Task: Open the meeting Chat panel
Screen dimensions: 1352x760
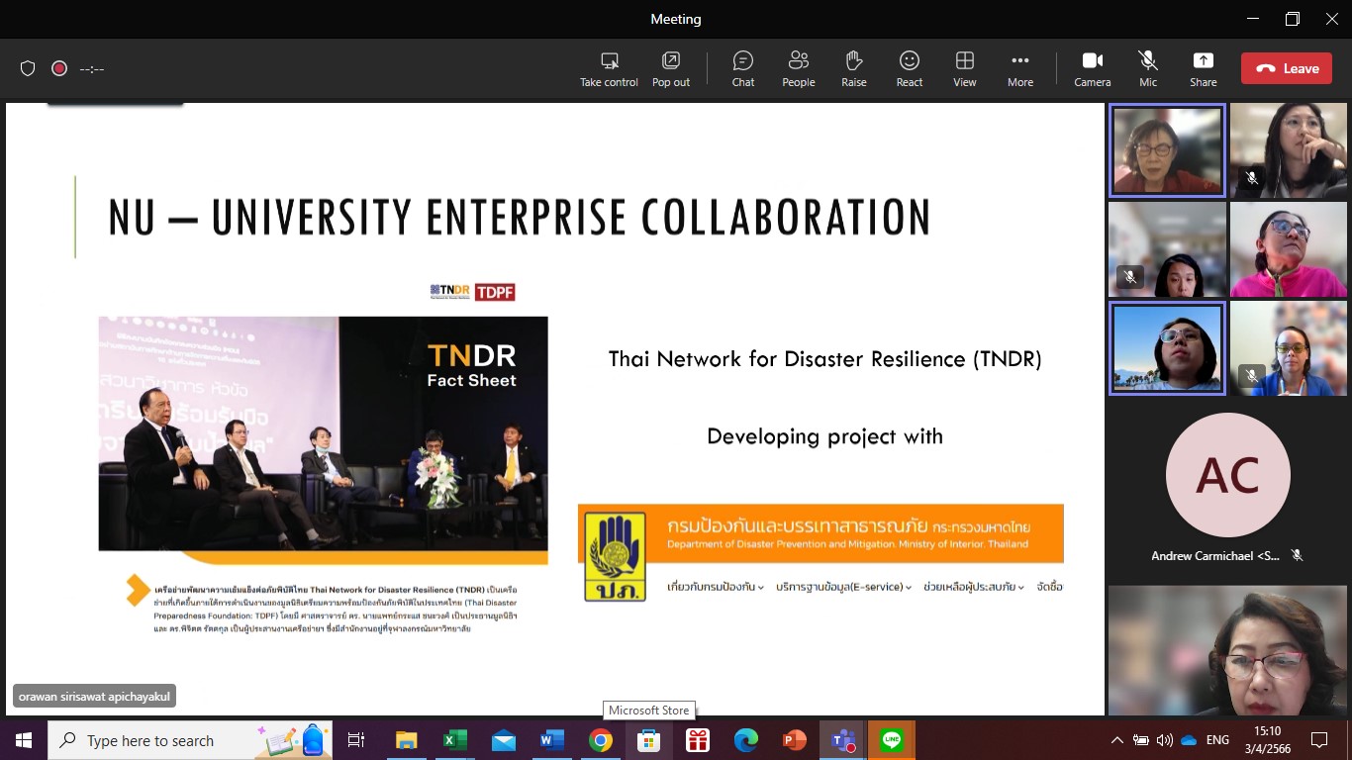Action: [743, 68]
